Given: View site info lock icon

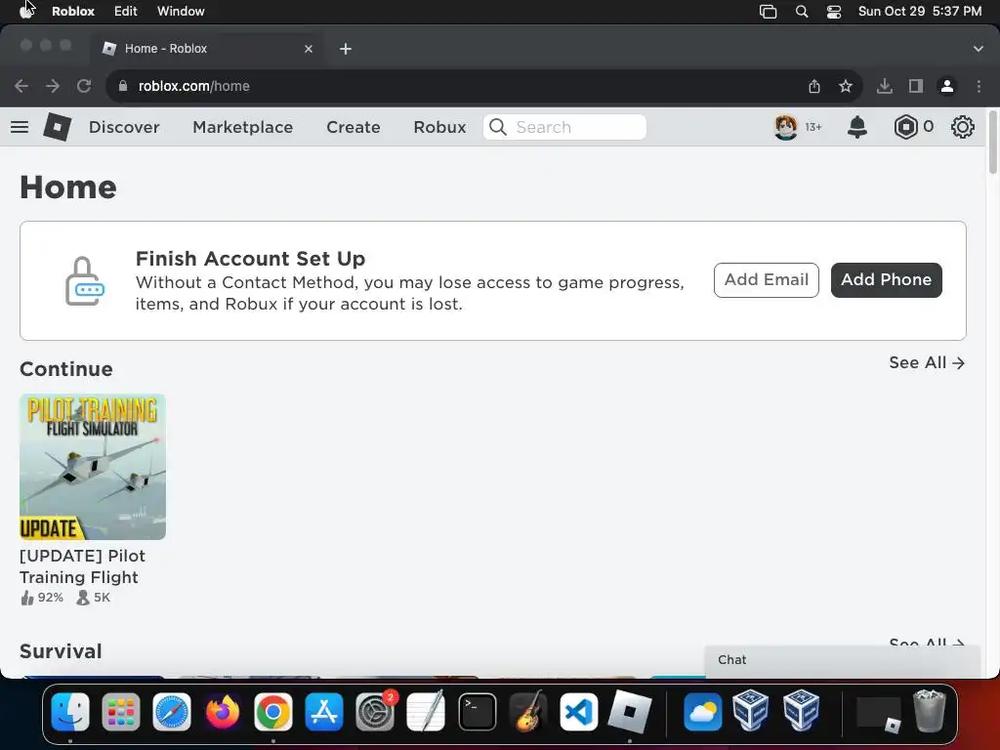Looking at the screenshot, I should tap(123, 86).
